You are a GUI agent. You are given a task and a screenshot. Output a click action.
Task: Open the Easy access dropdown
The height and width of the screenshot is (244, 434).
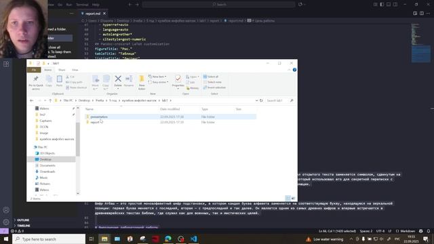point(158,82)
